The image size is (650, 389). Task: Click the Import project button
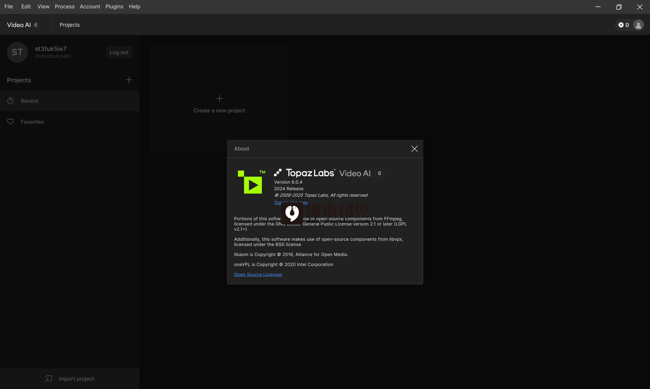pos(70,379)
